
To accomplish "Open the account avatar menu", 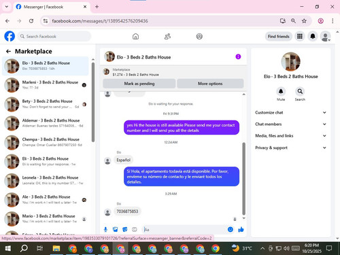I will [x=325, y=36].
